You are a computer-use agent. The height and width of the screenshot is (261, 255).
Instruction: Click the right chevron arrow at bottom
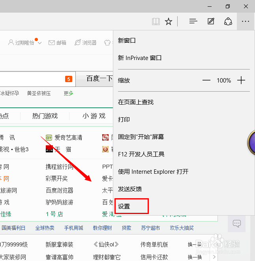[x=214, y=257]
